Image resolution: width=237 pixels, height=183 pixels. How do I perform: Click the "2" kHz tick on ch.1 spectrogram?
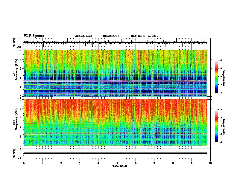pos(21,87)
